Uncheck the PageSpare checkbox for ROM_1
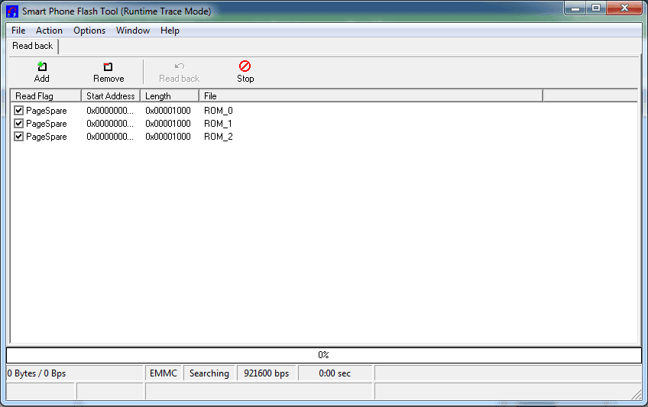The width and height of the screenshot is (648, 407). tap(18, 124)
